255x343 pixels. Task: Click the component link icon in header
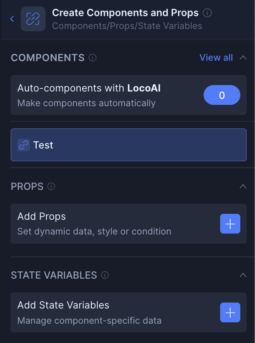click(33, 19)
